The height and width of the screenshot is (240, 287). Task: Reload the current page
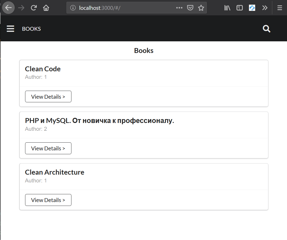[x=34, y=8]
